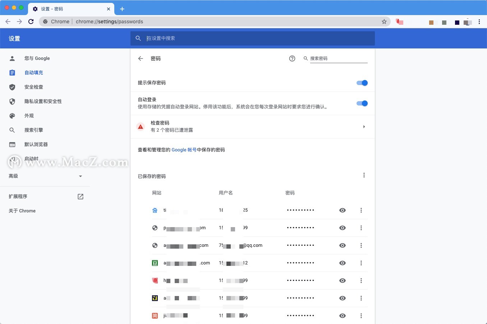Navigate back in browser toolbar
The image size is (487, 324).
(8, 22)
